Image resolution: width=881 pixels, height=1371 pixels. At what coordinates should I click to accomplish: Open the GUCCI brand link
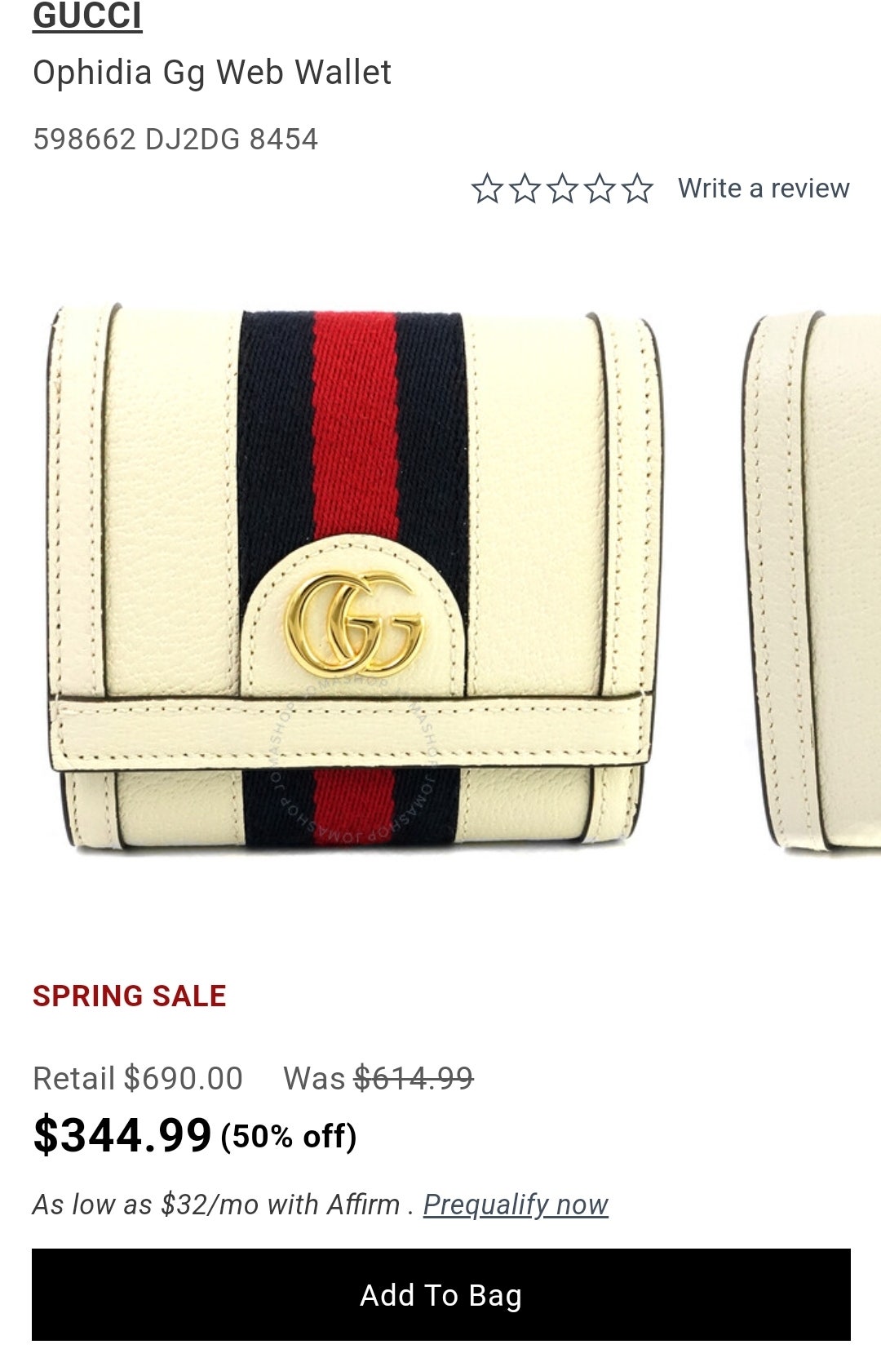pos(87,16)
